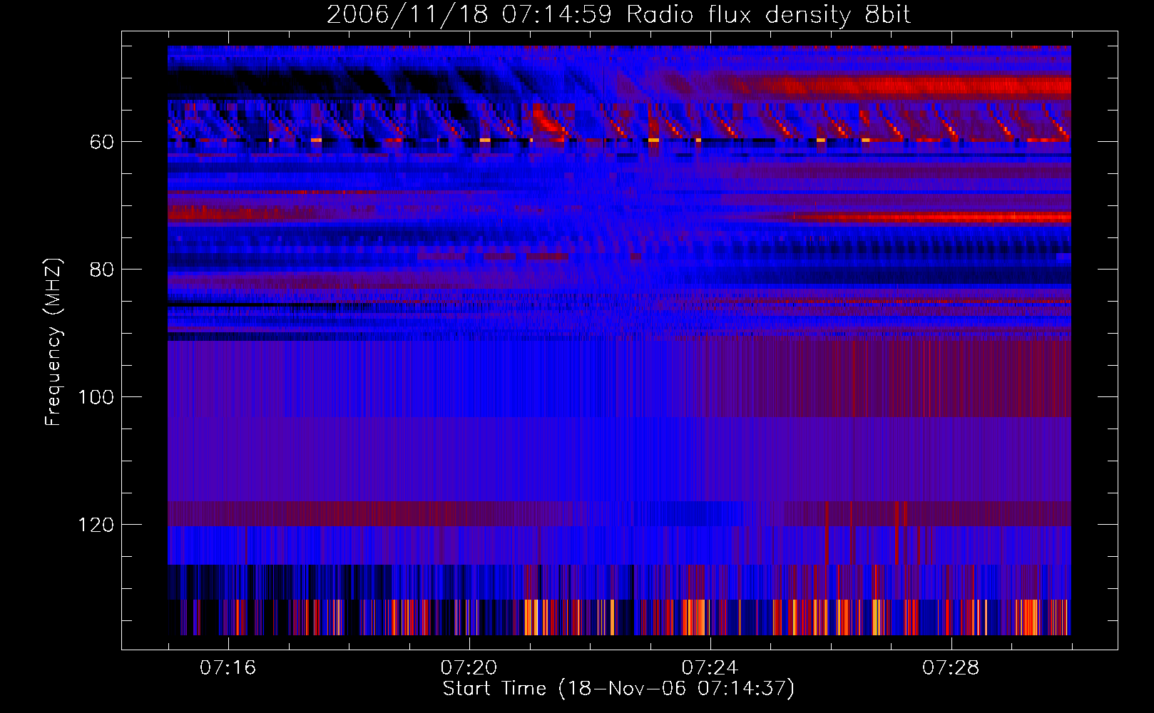Click the plot title '2006/11/18 07:14:59 Radio flux density 8bit'
This screenshot has height=713, width=1154.
pyautogui.click(x=618, y=15)
